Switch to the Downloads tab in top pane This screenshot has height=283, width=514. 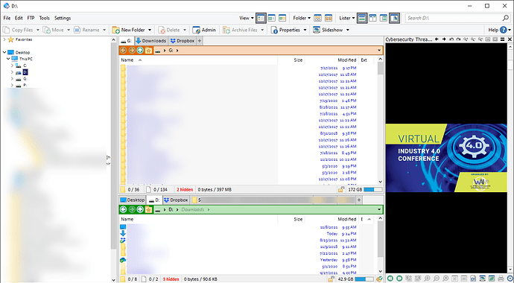point(150,41)
